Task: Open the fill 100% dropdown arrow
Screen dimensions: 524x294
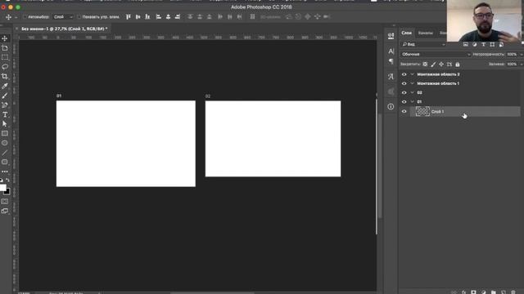Action: tap(522, 64)
